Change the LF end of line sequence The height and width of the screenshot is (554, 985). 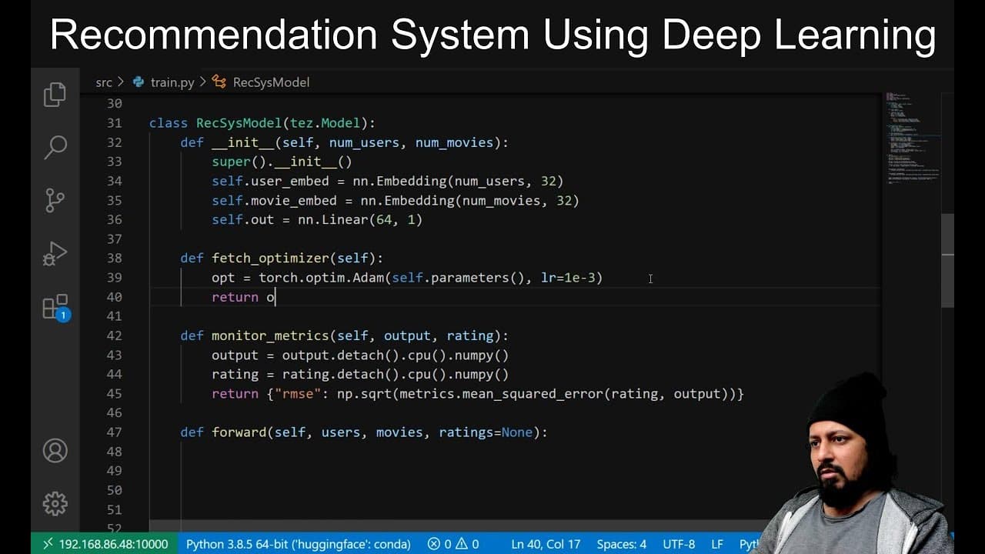tap(716, 544)
